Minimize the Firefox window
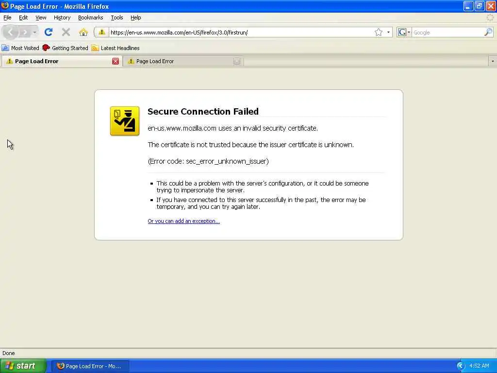The height and width of the screenshot is (373, 497). (468, 6)
